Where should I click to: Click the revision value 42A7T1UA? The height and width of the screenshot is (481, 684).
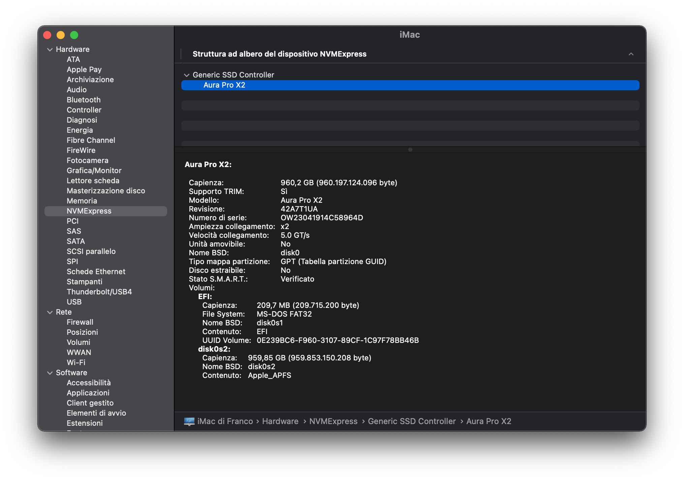click(299, 209)
